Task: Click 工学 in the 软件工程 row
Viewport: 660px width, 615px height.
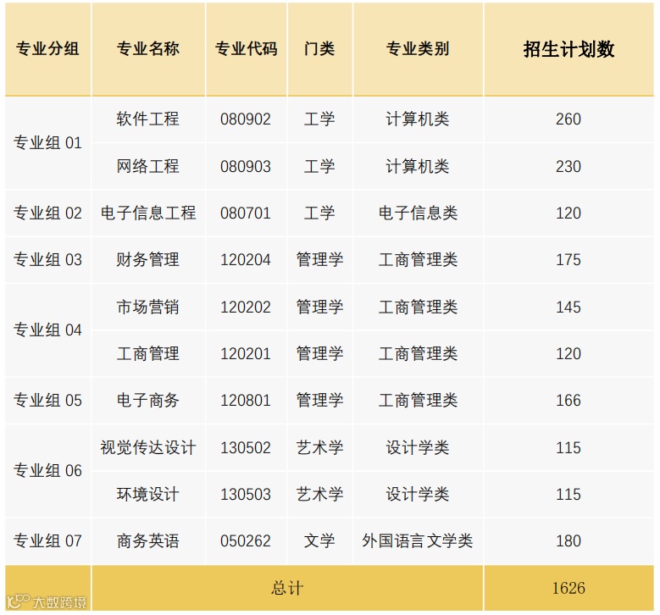Action: coord(319,119)
